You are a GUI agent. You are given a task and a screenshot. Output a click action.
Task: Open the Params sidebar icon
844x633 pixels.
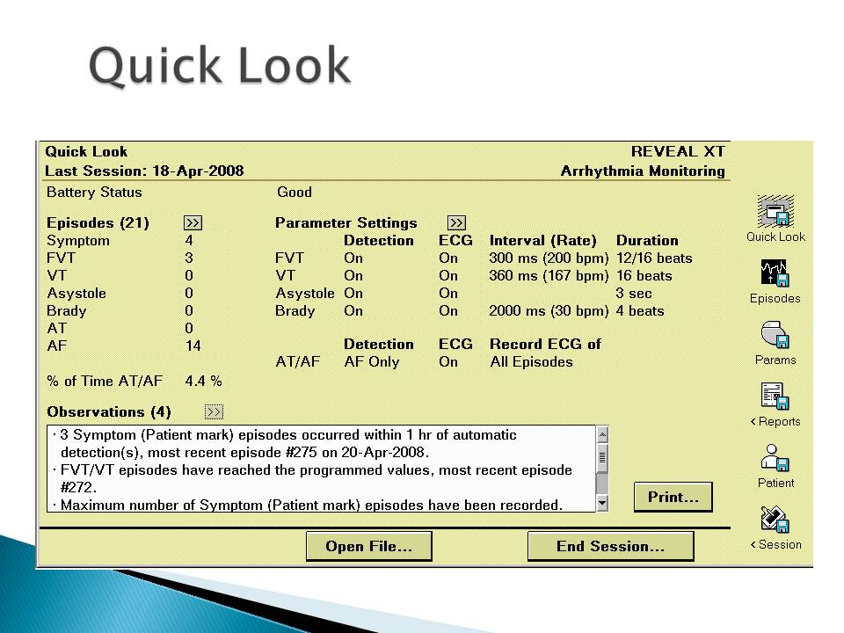775,335
